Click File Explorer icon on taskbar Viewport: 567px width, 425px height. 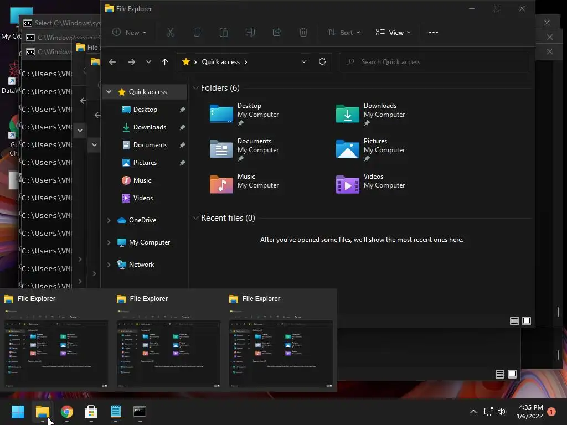[43, 412]
